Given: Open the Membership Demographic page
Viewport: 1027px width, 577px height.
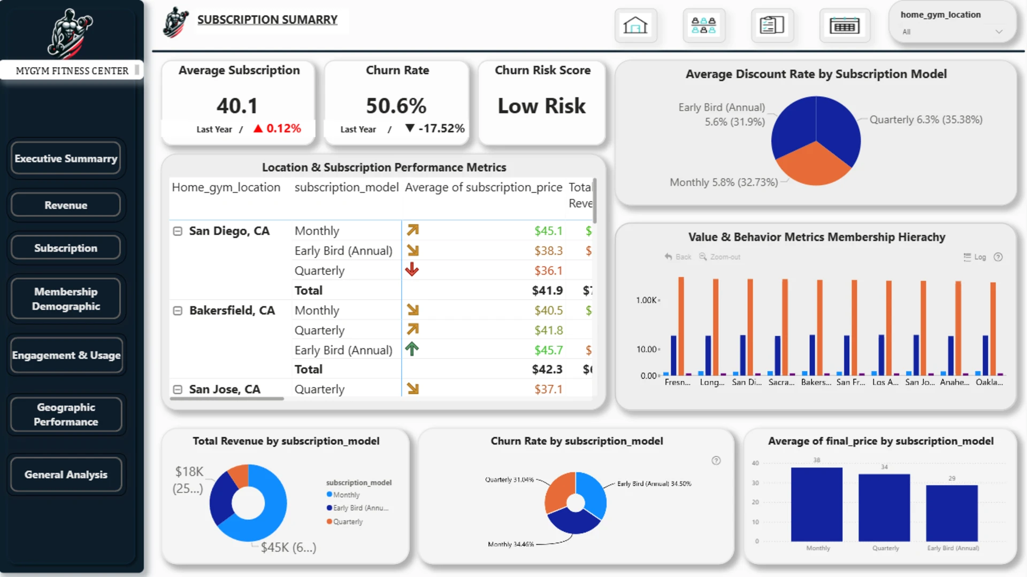Looking at the screenshot, I should (x=66, y=299).
